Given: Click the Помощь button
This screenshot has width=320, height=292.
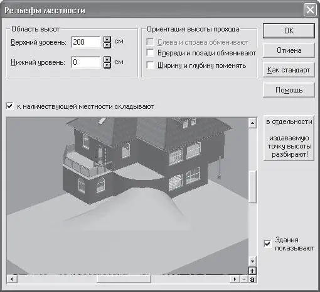Looking at the screenshot, I should 289,90.
